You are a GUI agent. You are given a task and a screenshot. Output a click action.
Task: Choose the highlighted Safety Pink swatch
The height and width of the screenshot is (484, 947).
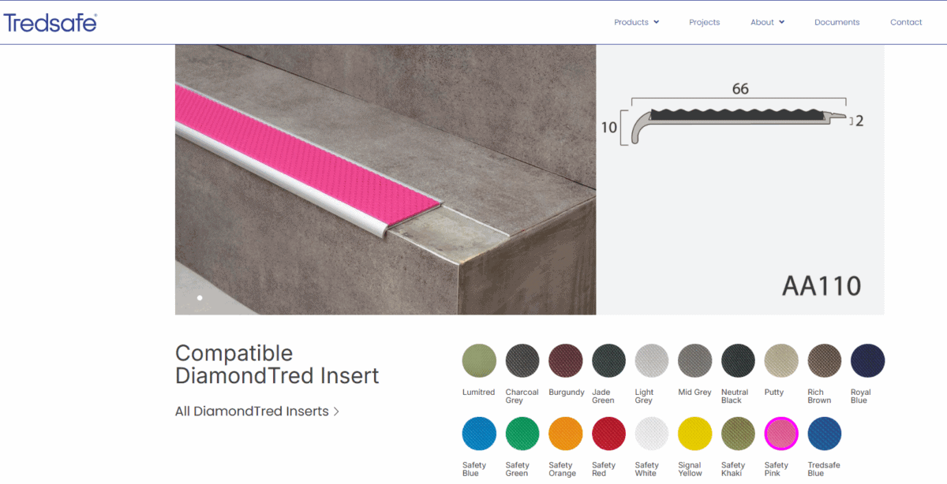tap(781, 434)
